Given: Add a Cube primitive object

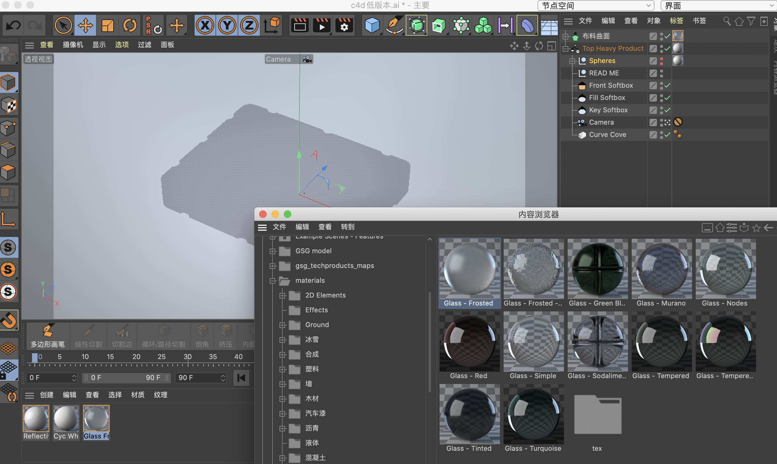Looking at the screenshot, I should click(x=372, y=25).
